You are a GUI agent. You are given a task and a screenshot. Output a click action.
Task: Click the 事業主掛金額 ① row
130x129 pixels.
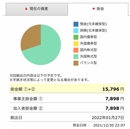[x=67, y=98]
